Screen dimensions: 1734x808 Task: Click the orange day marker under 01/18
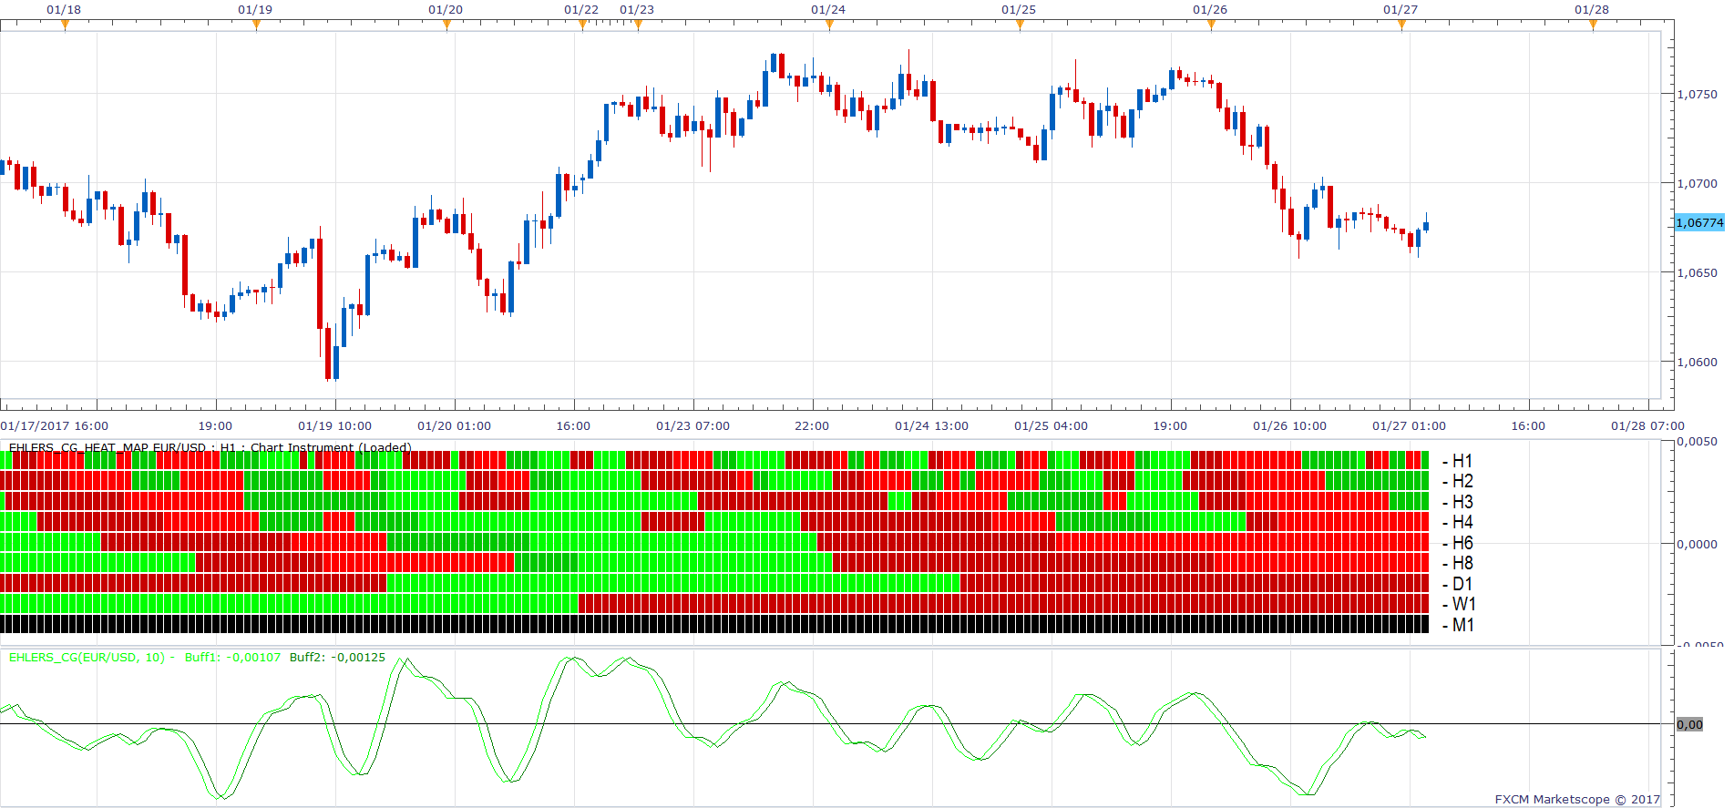65,25
